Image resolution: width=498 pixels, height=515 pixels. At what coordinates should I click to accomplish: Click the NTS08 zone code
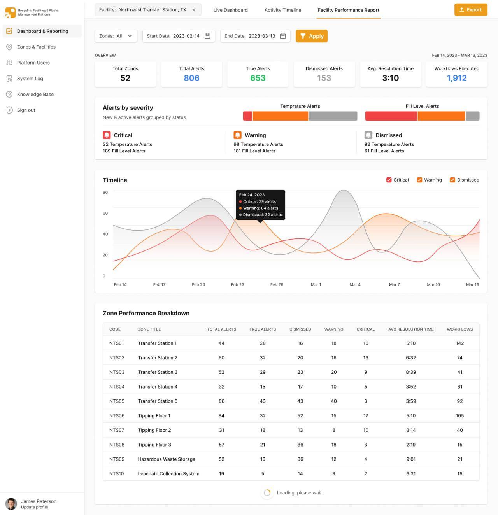point(117,445)
